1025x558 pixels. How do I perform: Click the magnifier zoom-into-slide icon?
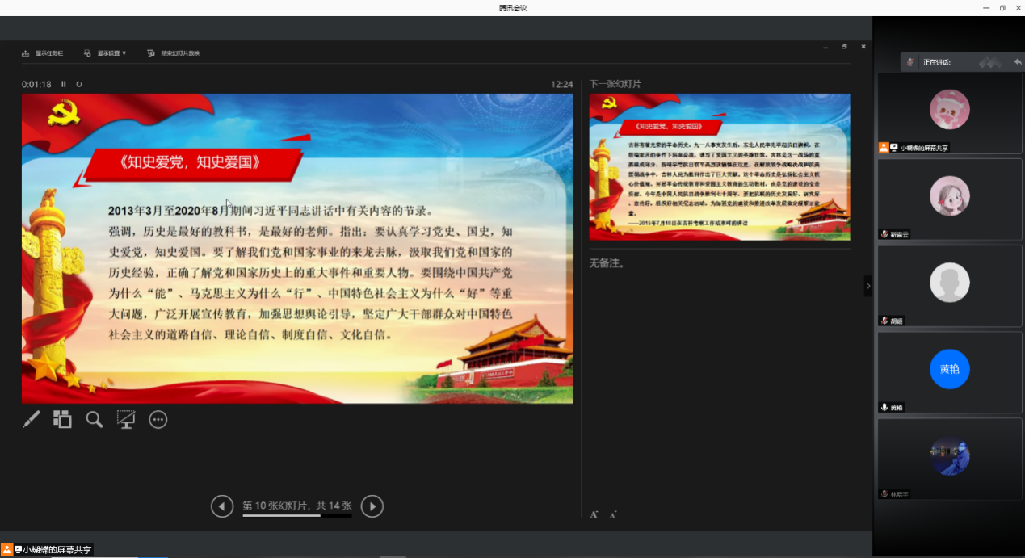click(95, 419)
